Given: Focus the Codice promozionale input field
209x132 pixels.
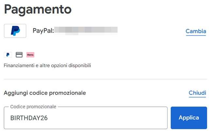Looking at the screenshot, I should point(86,118).
